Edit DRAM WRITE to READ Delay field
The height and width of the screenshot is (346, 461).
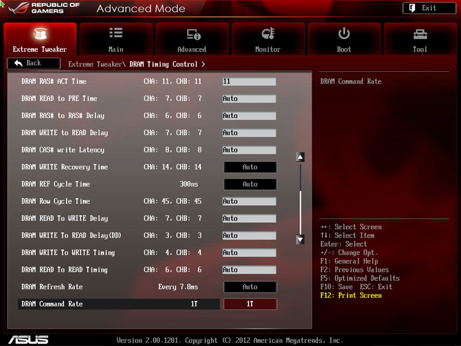coord(249,133)
